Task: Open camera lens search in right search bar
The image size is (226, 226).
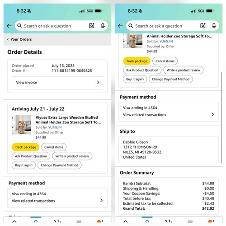Action: pos(203,26)
